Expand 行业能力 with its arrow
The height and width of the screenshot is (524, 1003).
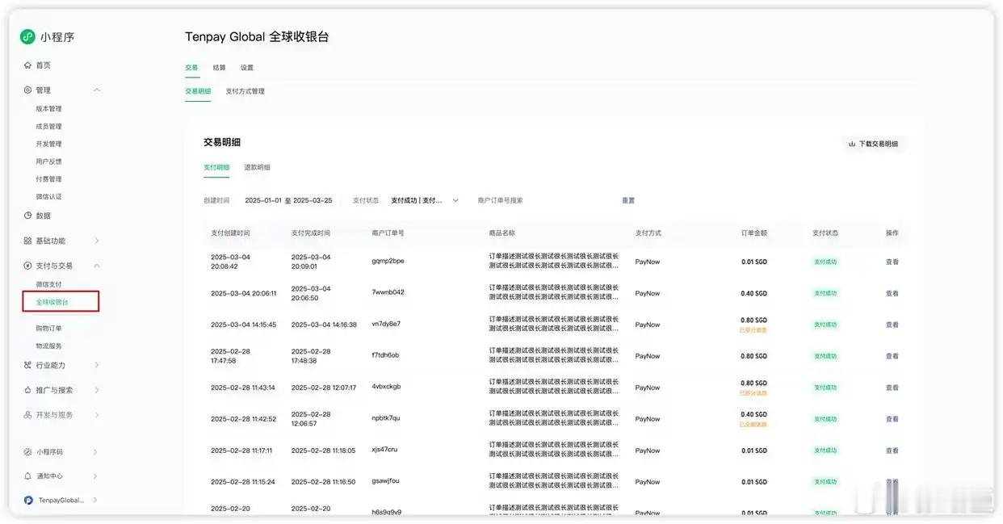[x=96, y=365]
